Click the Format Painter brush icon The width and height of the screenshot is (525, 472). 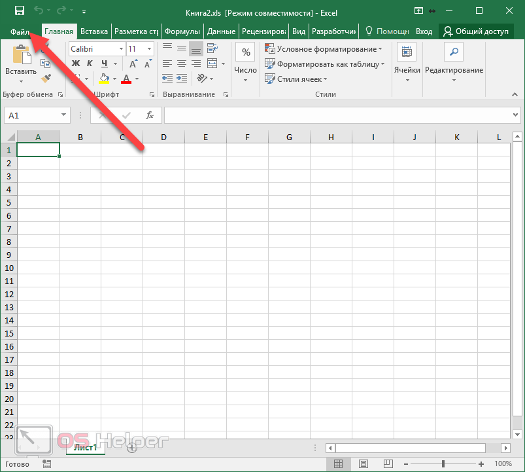pos(46,79)
